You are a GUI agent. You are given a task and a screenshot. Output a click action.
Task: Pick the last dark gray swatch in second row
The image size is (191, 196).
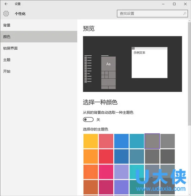168,156
